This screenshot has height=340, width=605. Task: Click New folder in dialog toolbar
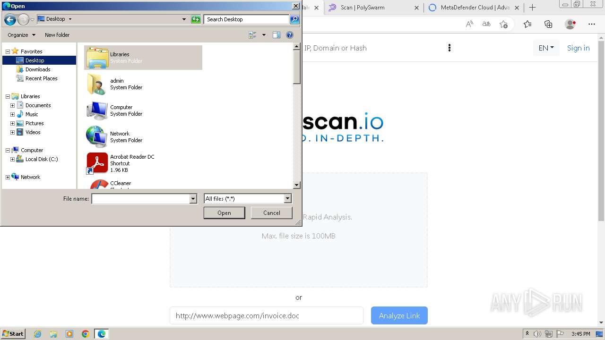(57, 35)
